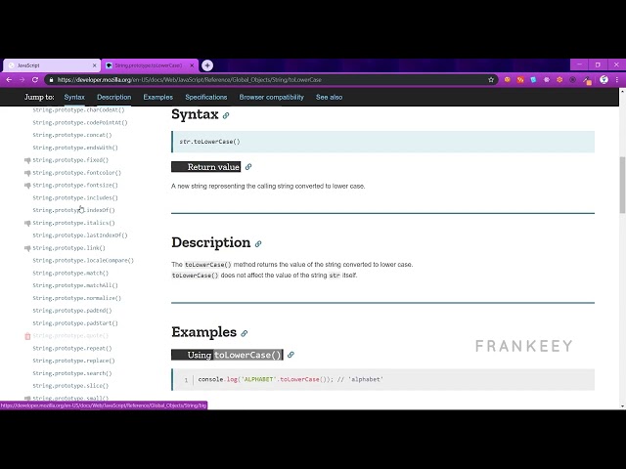Screen dimensions: 626x469
Task: Click the anchor link icon beside Return value
Action: [x=248, y=167]
